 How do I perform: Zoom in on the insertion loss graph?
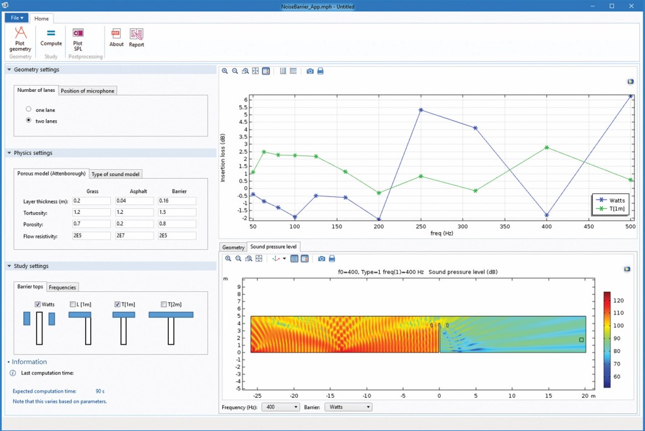click(x=225, y=71)
